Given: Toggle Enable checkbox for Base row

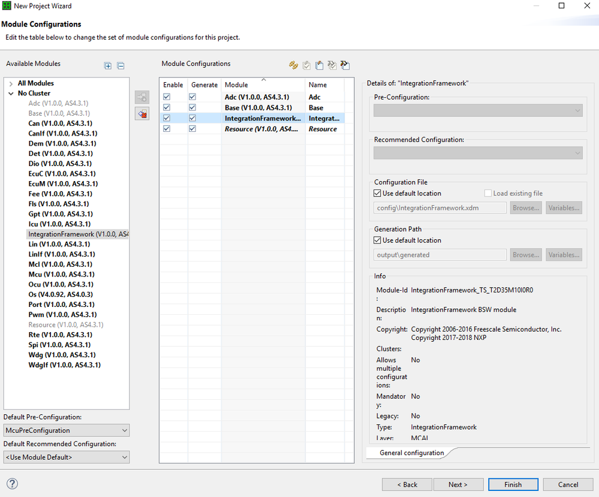Looking at the screenshot, I should point(167,108).
